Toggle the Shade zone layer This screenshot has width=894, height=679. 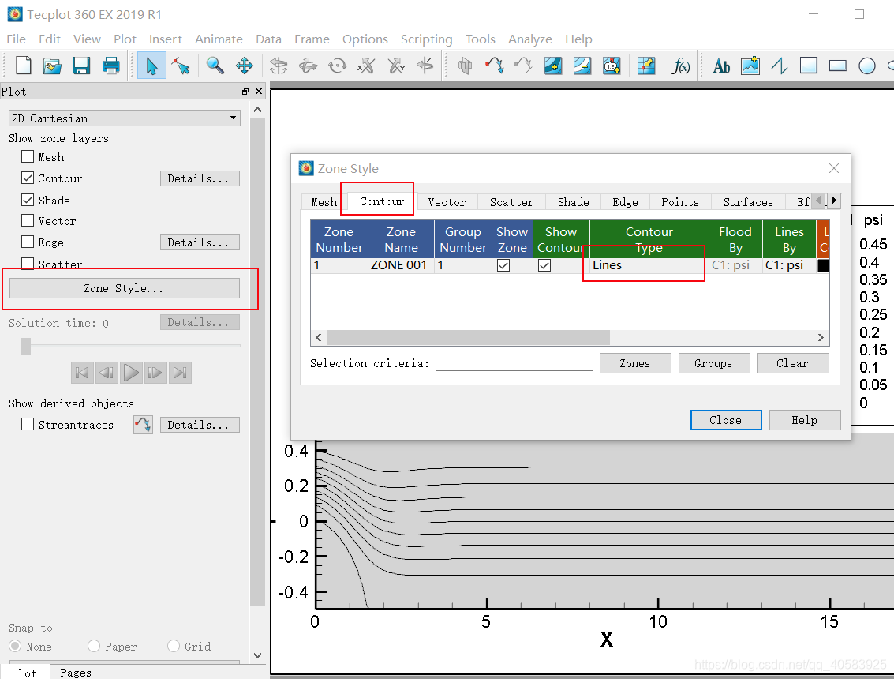tap(28, 200)
